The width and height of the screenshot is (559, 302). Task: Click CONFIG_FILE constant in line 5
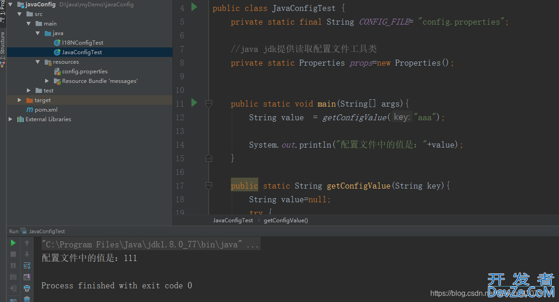pyautogui.click(x=384, y=22)
